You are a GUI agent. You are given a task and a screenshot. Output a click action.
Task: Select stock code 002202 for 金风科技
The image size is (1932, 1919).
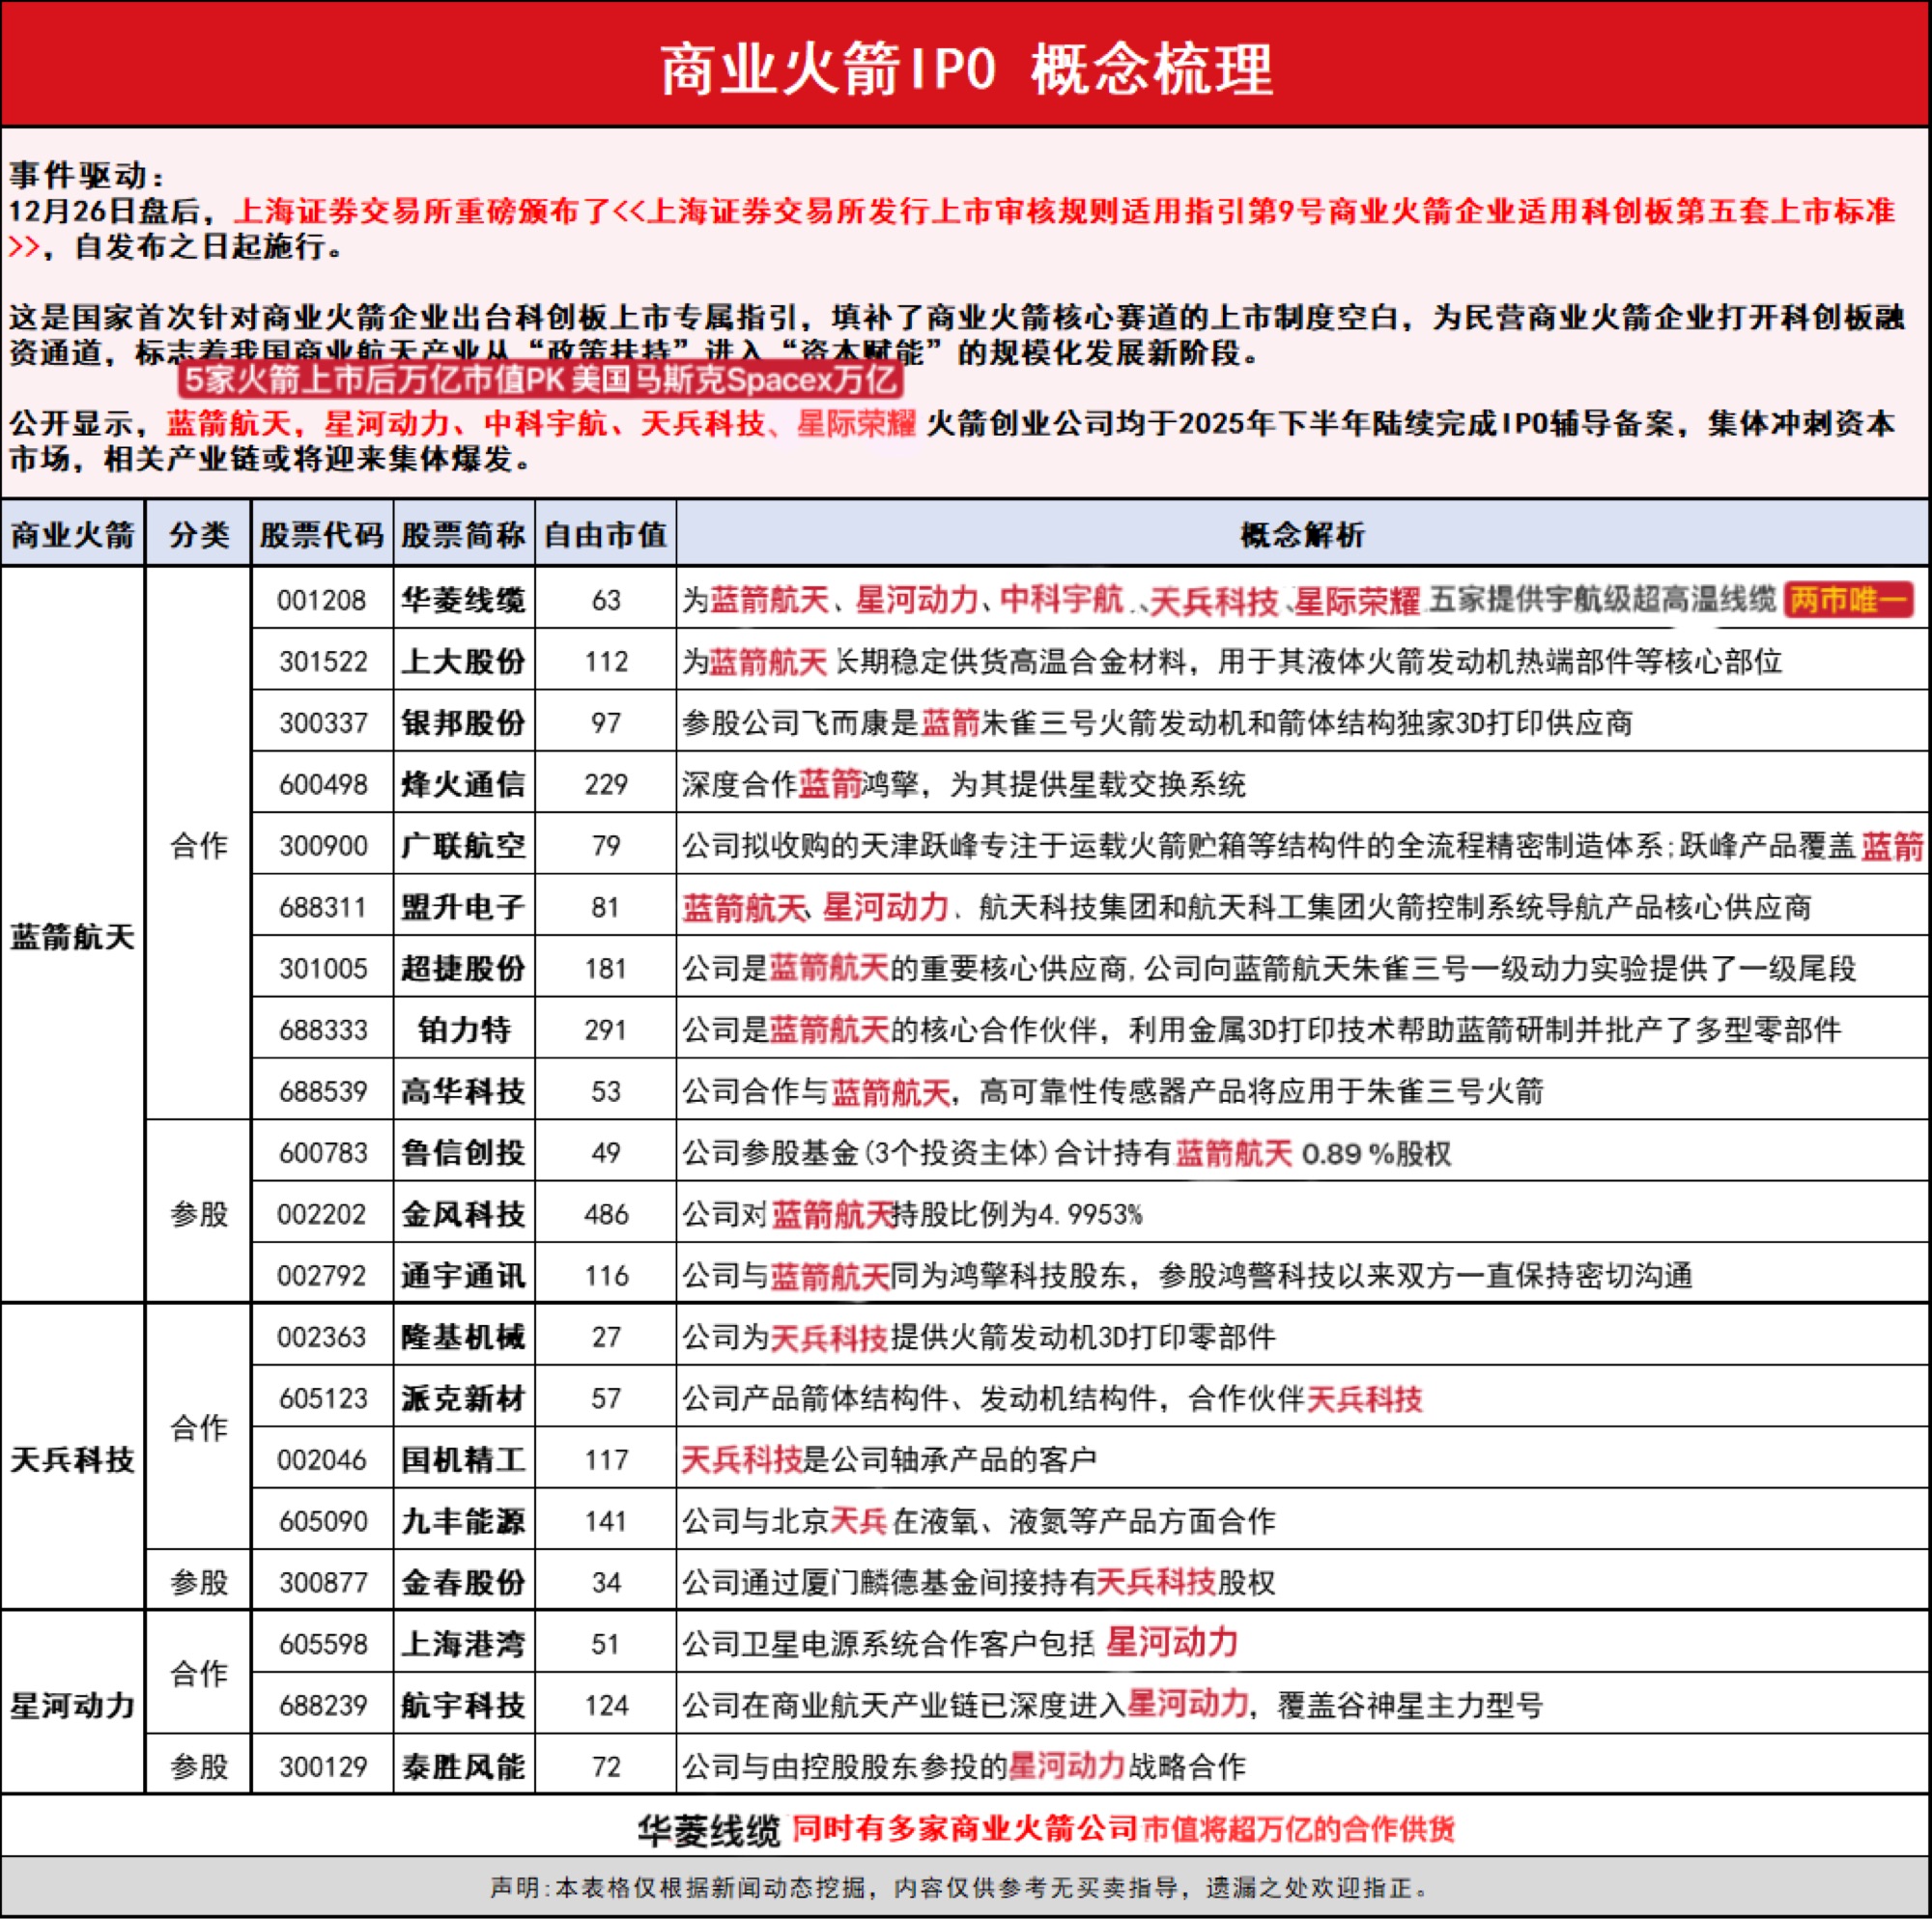(x=321, y=1214)
